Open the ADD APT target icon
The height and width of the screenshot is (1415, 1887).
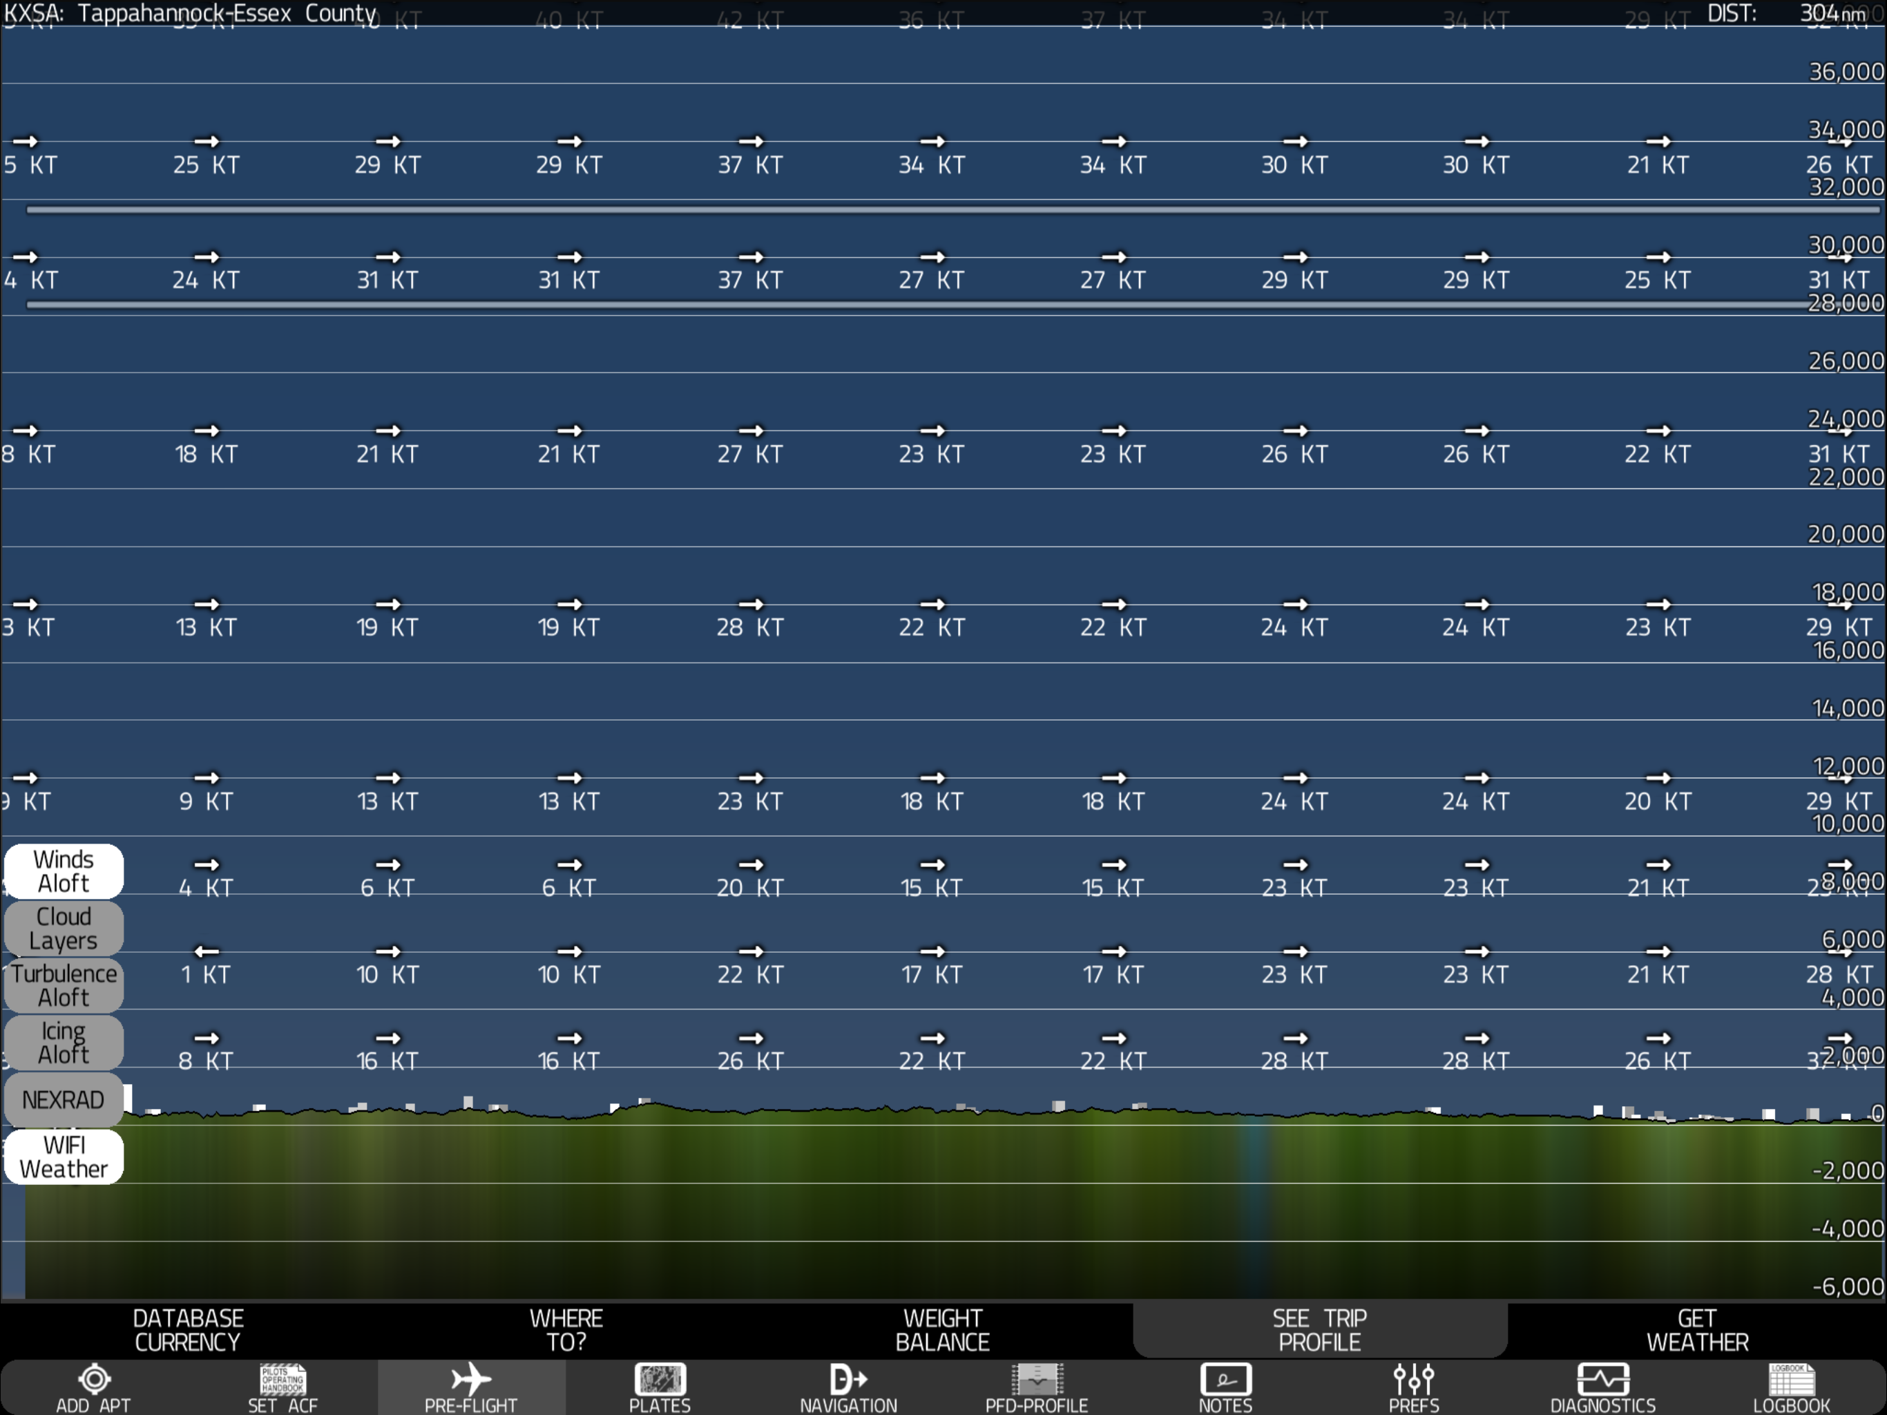tap(94, 1379)
